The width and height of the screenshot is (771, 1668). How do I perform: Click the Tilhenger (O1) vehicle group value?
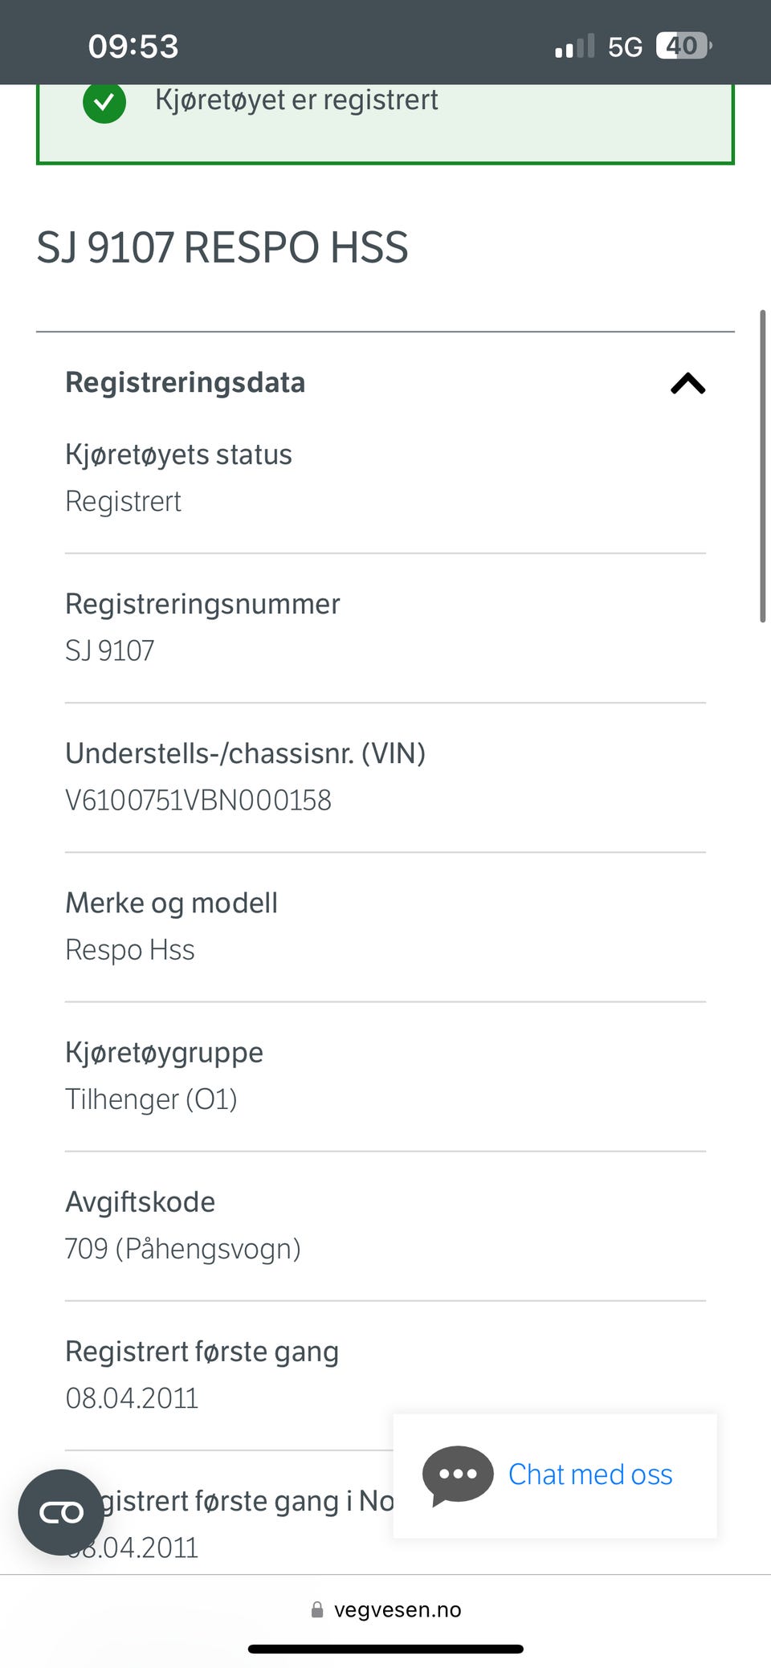coord(151,1099)
